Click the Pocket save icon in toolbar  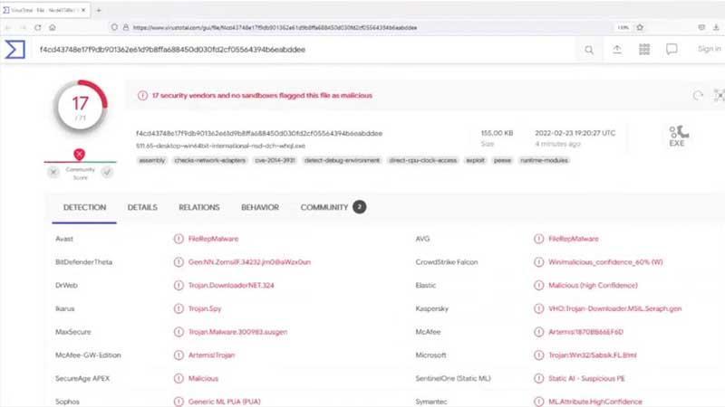tap(701, 27)
